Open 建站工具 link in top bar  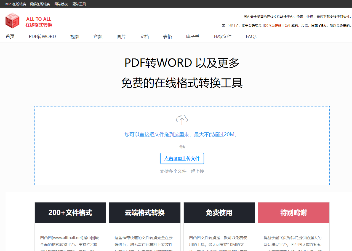[79, 4]
